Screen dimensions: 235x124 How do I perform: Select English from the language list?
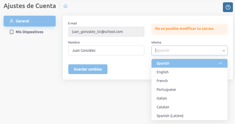pos(163,72)
